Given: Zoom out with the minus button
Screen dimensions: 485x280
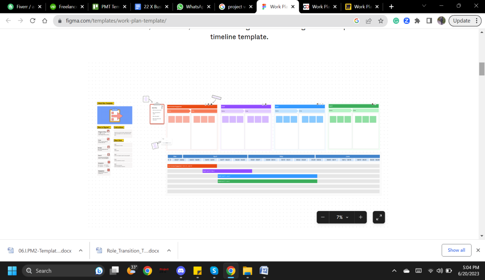Looking at the screenshot, I should [x=323, y=217].
